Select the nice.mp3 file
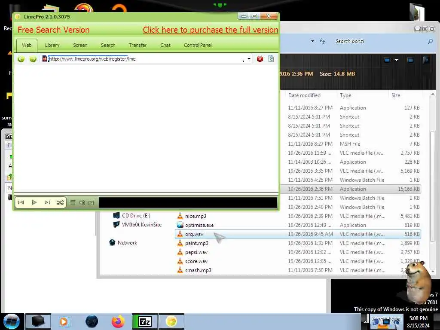The width and height of the screenshot is (440, 330). (x=196, y=216)
